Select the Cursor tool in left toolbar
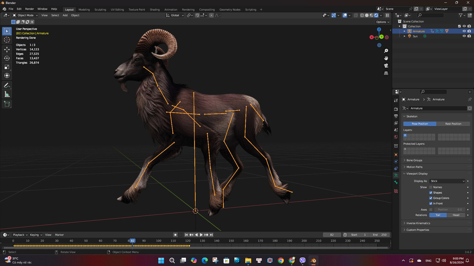This screenshot has width=474, height=266. [x=7, y=40]
